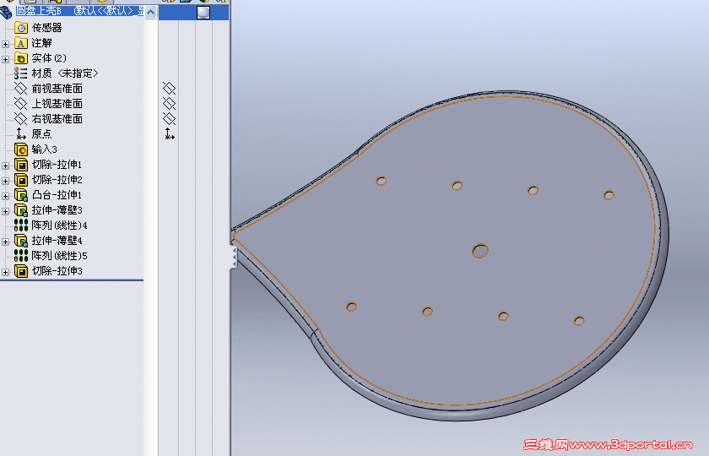
Task: Click the feature tree scroll up arrow
Action: point(150,12)
